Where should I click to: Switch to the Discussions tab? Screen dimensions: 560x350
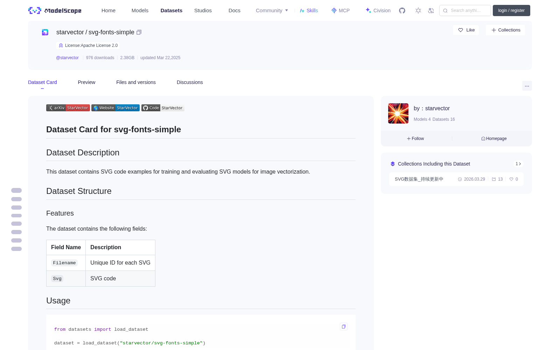click(x=190, y=82)
